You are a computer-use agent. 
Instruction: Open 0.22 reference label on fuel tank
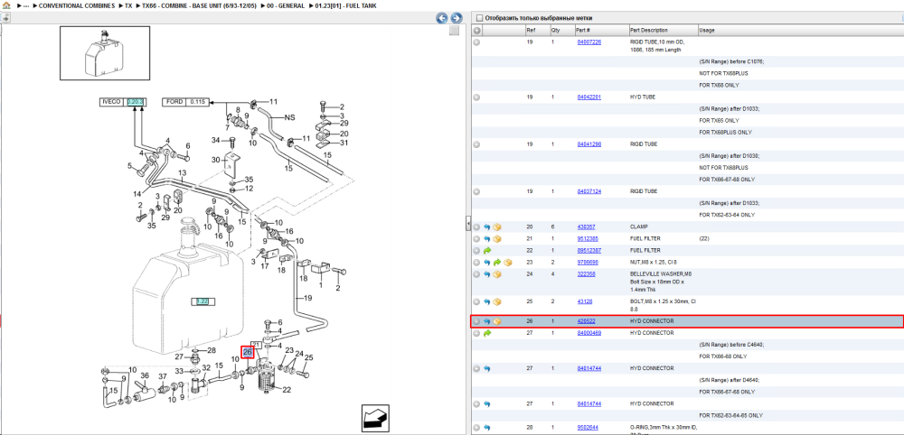pyautogui.click(x=202, y=301)
